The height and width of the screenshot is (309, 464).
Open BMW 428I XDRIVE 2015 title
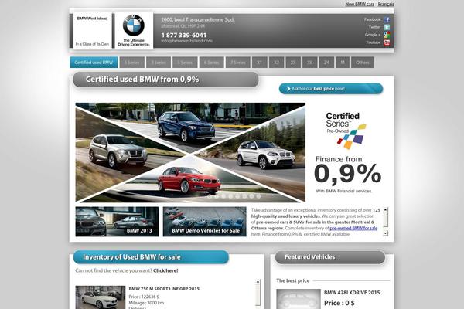(x=352, y=293)
